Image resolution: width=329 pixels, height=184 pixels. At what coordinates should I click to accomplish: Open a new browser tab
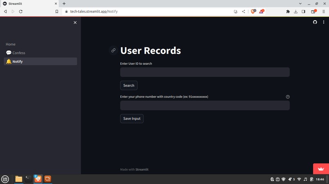64,4
